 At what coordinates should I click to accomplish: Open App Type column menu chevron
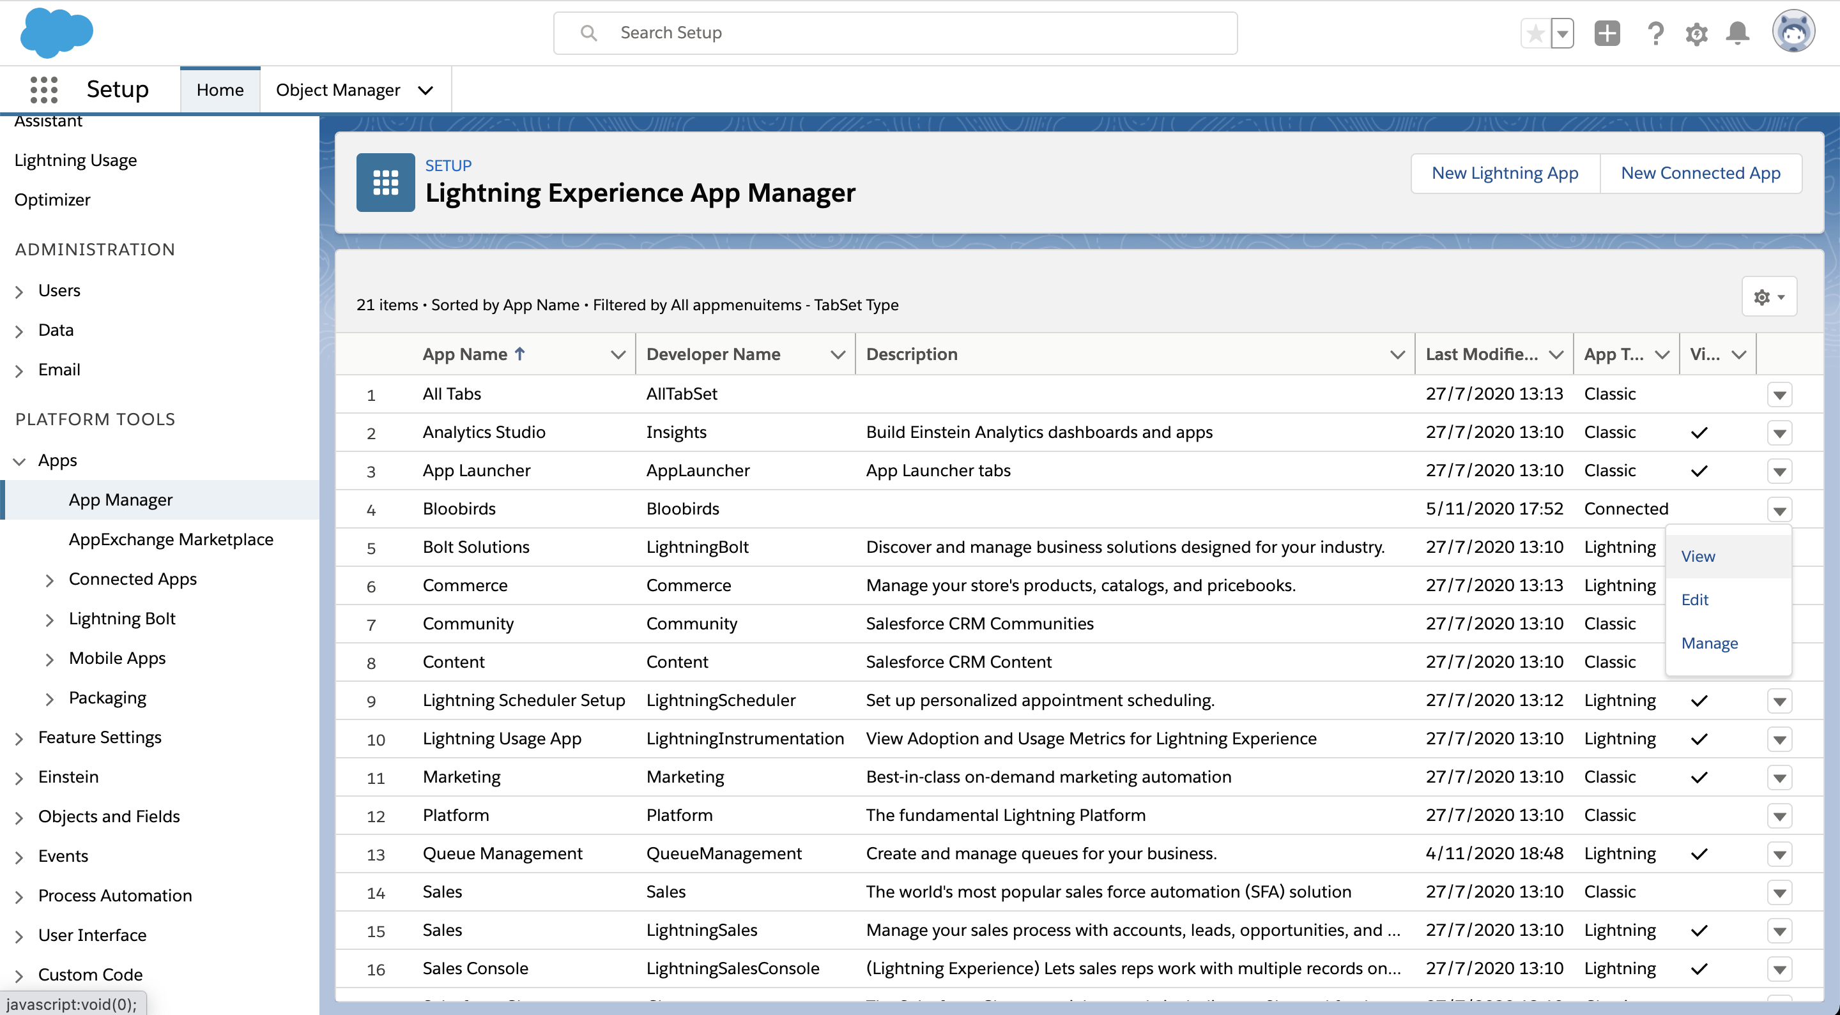tap(1662, 355)
